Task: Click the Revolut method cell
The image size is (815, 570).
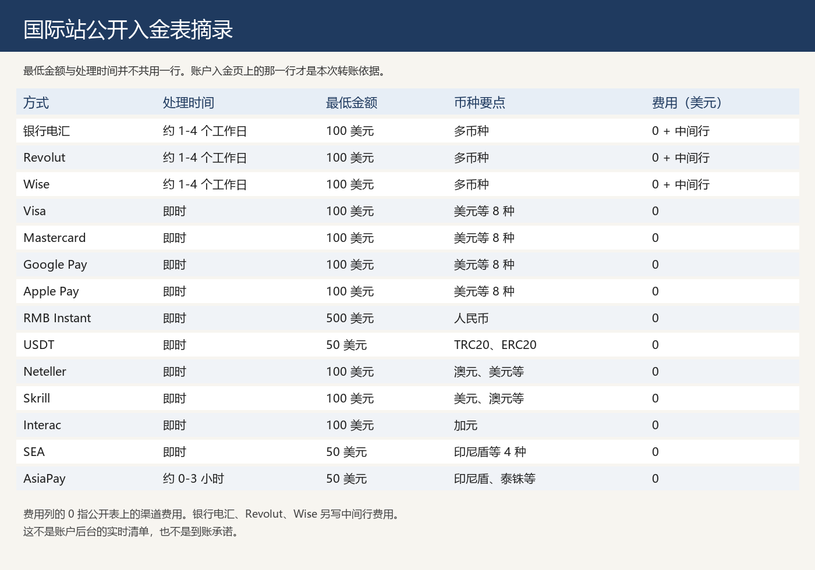Action: point(44,158)
